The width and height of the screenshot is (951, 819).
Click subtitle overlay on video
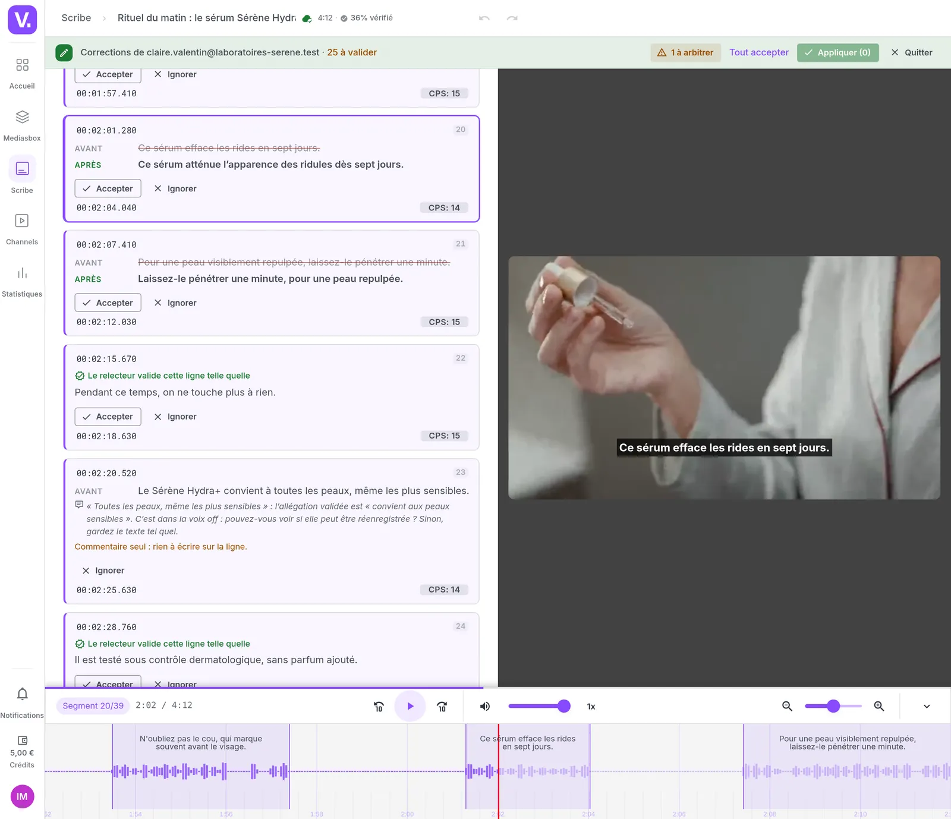tap(724, 448)
